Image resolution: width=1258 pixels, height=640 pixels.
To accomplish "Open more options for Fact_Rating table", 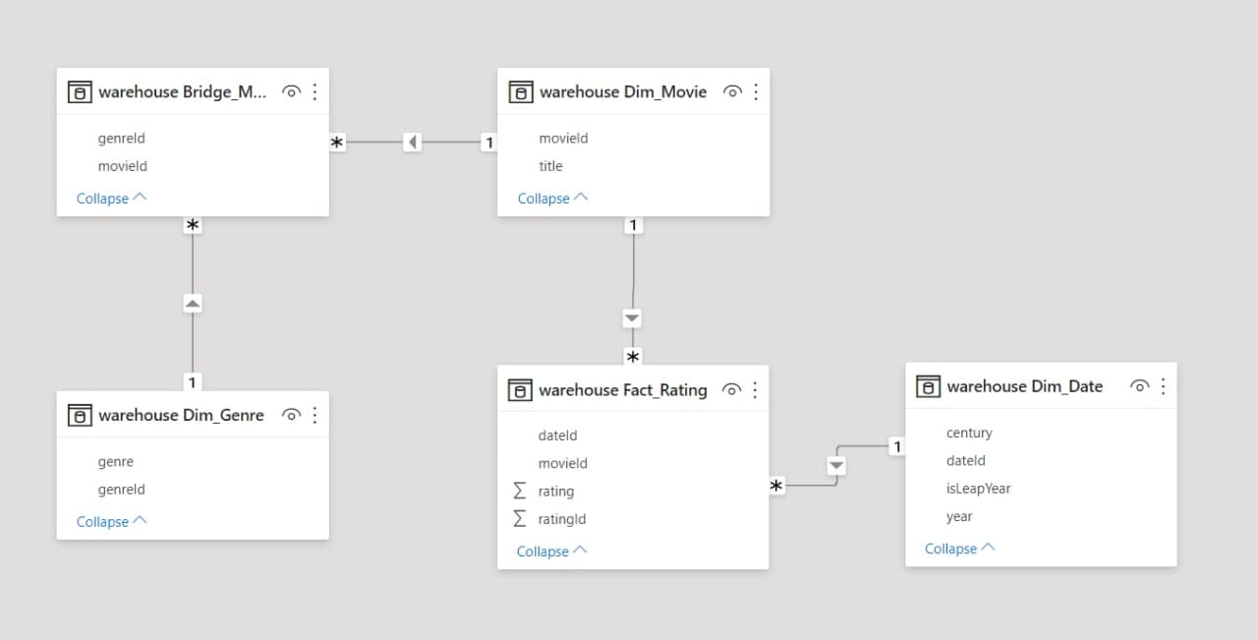I will (755, 390).
